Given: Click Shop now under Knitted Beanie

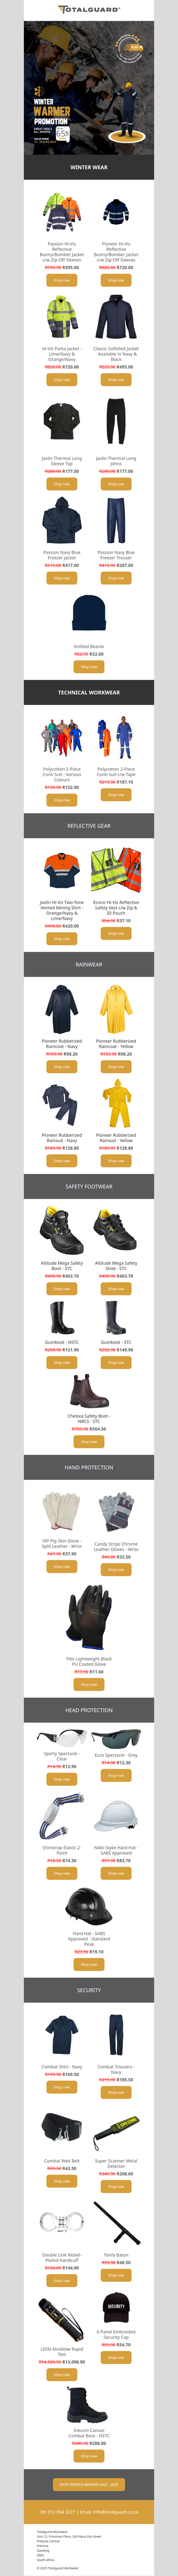Looking at the screenshot, I should [89, 666].
